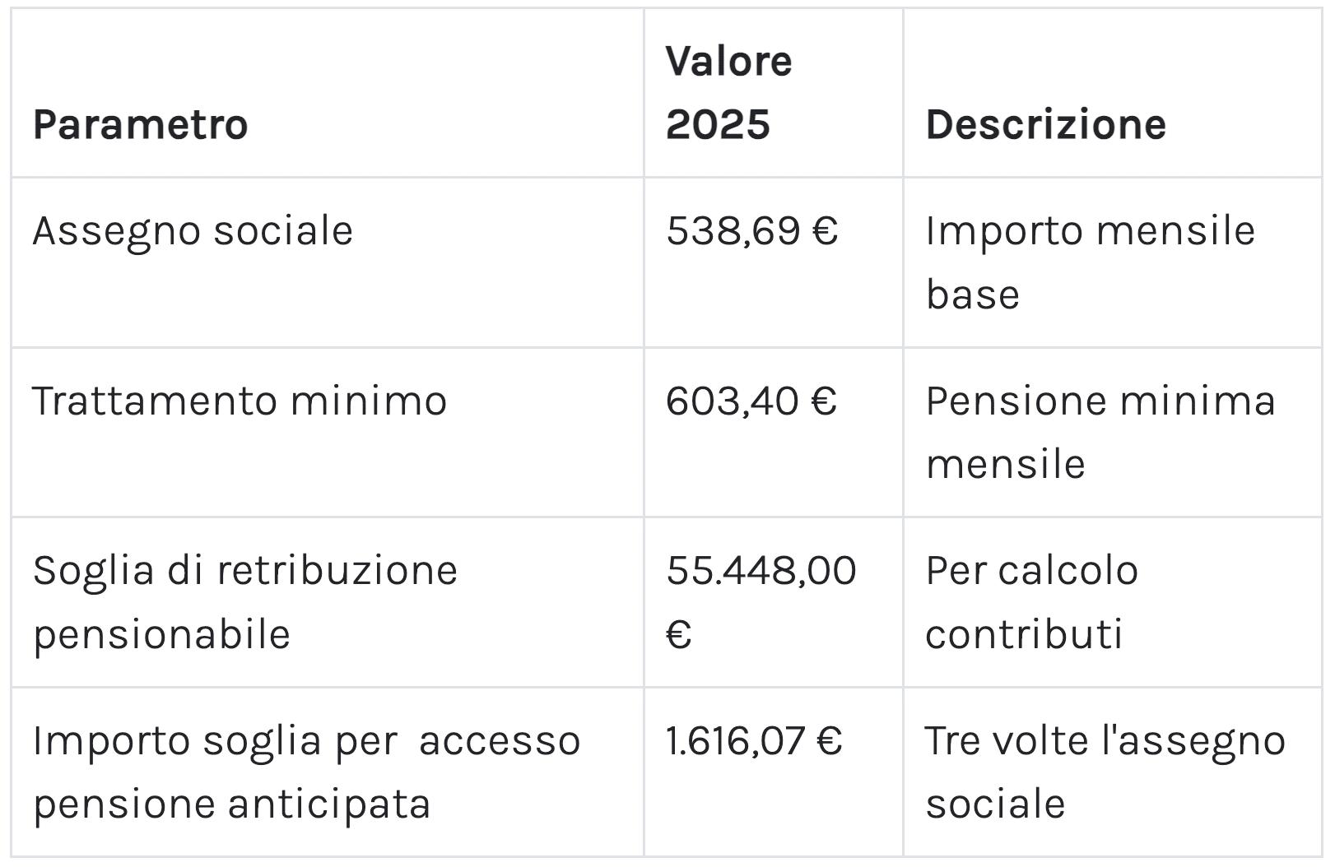Screen dimensions: 1335x867
Task: Click the 603,40 € value
Action: (751, 401)
